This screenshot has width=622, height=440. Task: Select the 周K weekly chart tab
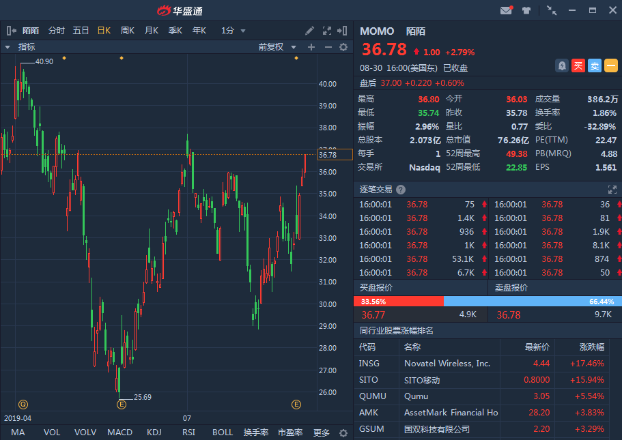[128, 31]
